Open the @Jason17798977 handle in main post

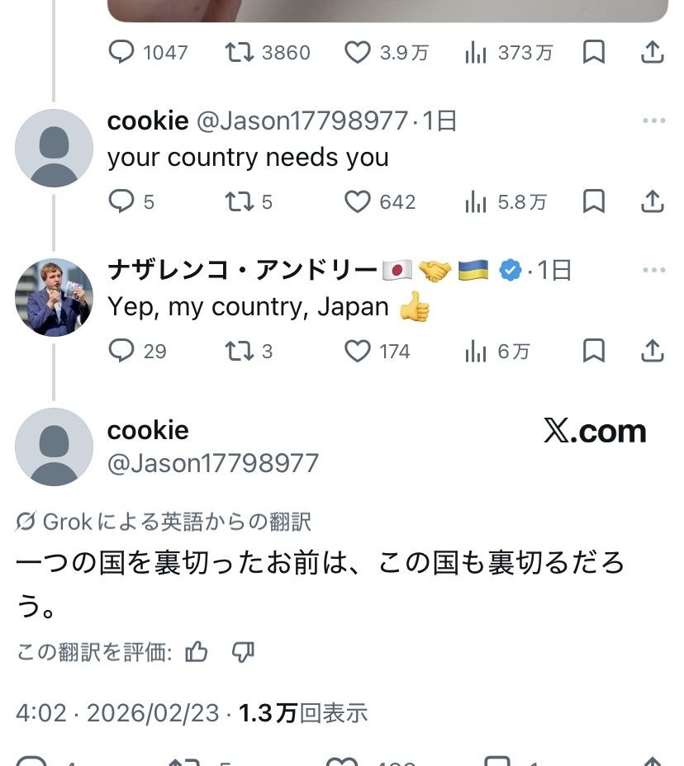[x=212, y=463]
